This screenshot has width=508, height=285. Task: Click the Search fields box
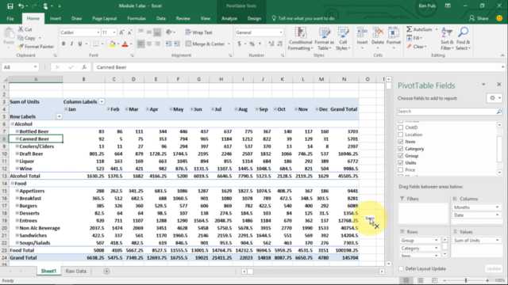[450, 111]
